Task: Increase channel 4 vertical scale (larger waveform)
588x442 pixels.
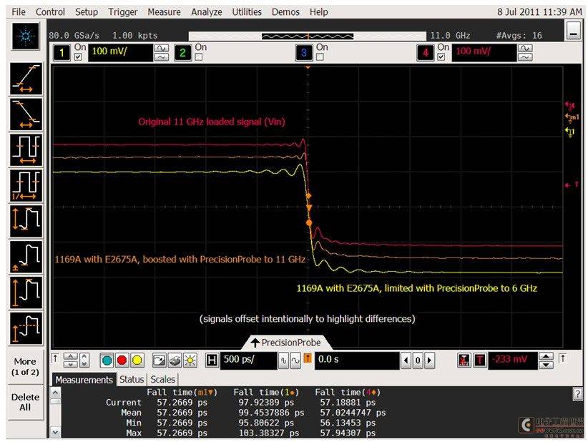Action: coord(525,48)
